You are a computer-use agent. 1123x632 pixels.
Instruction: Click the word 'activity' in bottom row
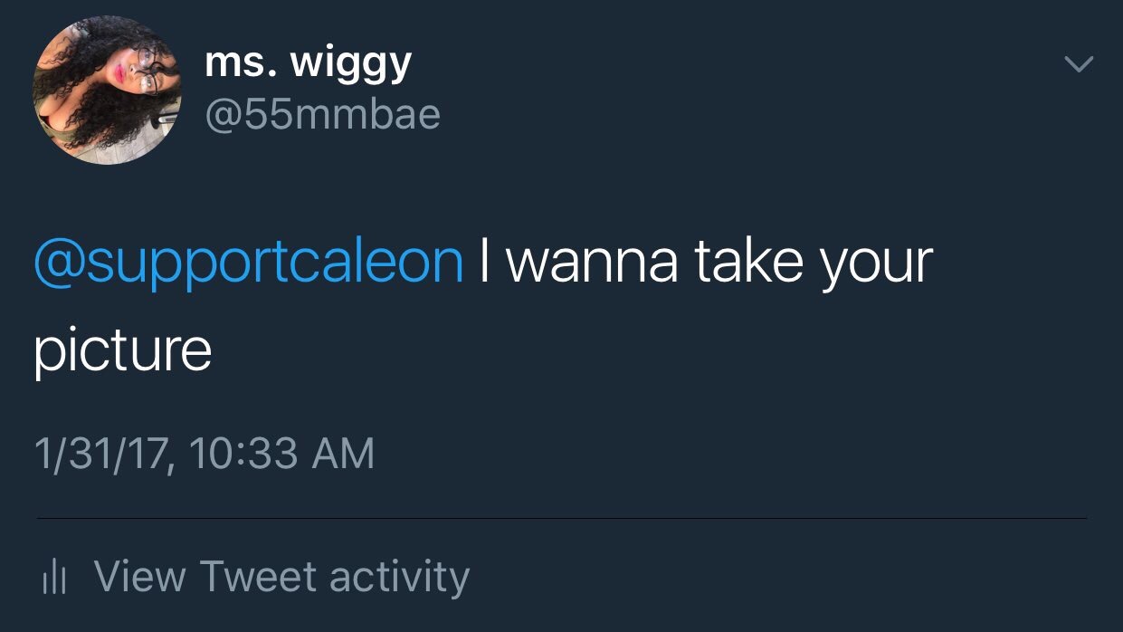(399, 578)
